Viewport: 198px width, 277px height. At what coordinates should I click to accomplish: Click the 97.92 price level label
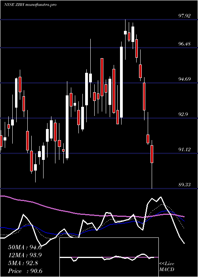(x=185, y=16)
